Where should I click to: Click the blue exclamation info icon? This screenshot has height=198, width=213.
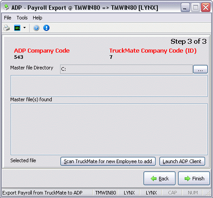(46, 28)
